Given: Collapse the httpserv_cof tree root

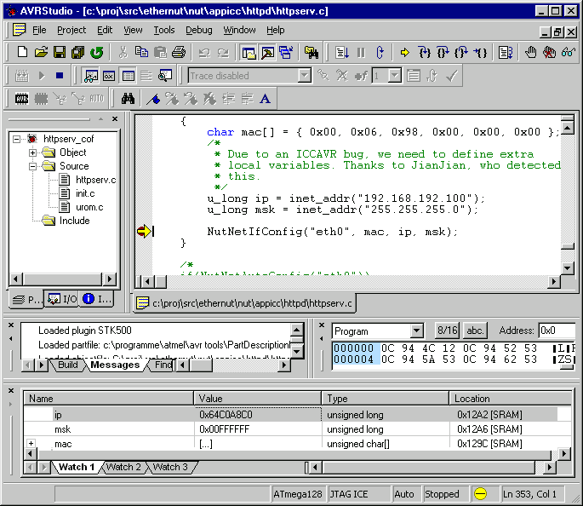Looking at the screenshot, I should click(16, 139).
